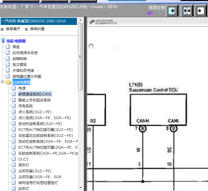Viewport: 208px width, 191px height.
Task: Open the DLC3 diagram
Action: pos(23,159)
